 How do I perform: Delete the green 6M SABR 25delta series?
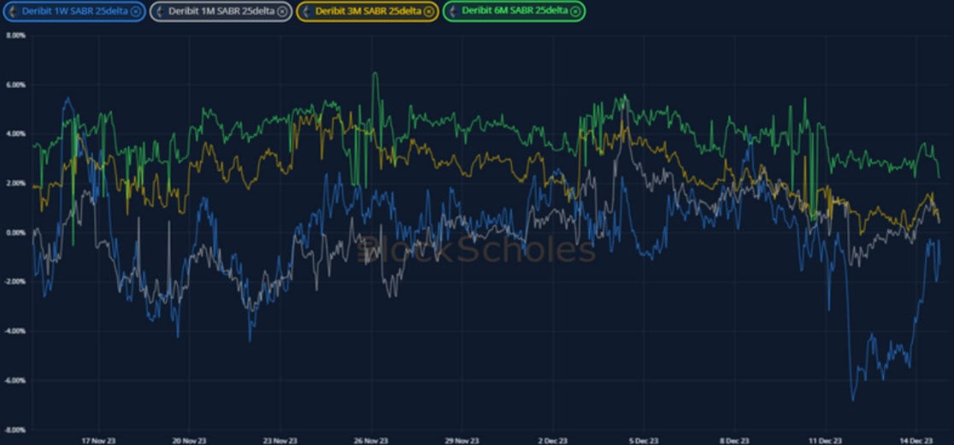point(575,11)
